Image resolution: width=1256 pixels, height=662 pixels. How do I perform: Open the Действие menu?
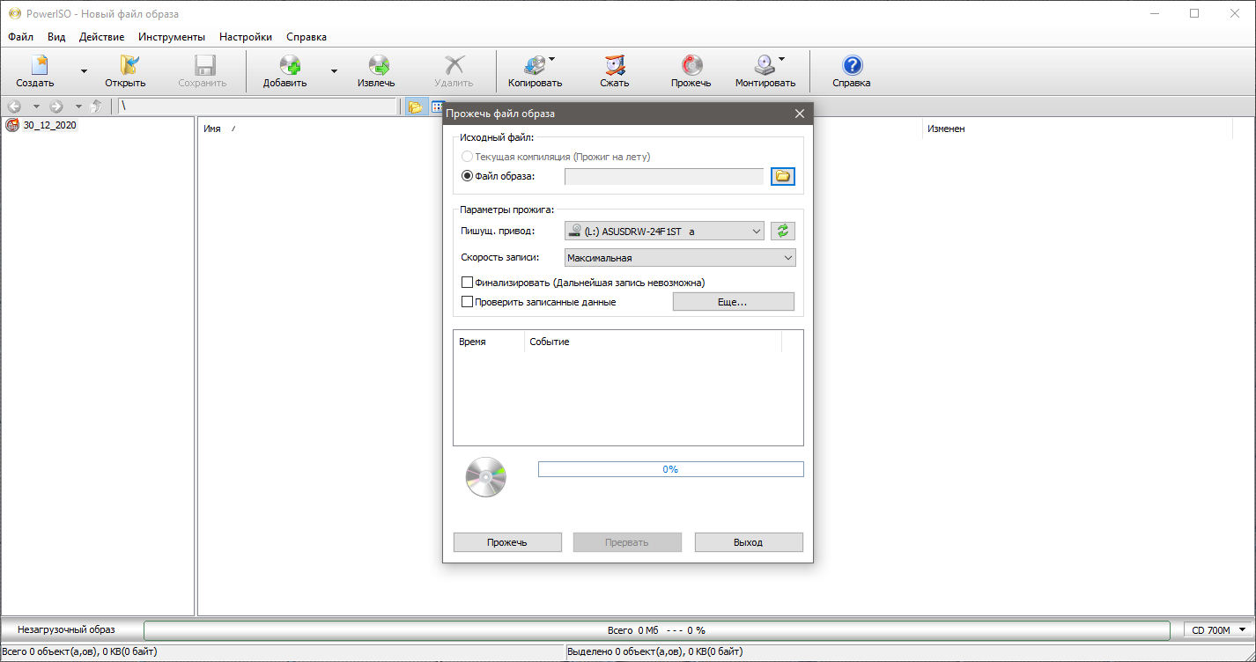click(x=101, y=37)
